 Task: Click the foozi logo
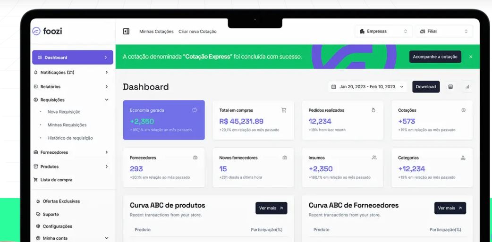coord(47,31)
